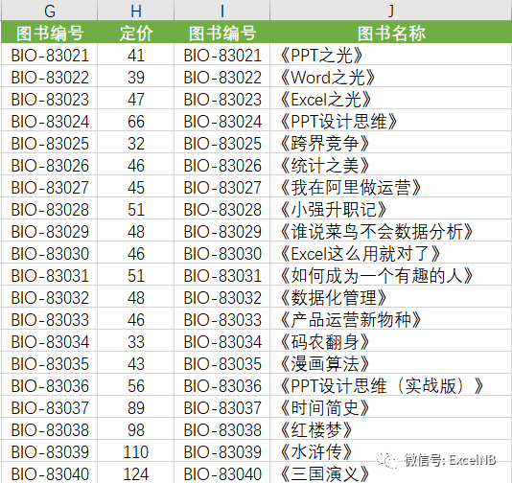Select price cell 124
The image size is (512, 483).
pyautogui.click(x=136, y=472)
